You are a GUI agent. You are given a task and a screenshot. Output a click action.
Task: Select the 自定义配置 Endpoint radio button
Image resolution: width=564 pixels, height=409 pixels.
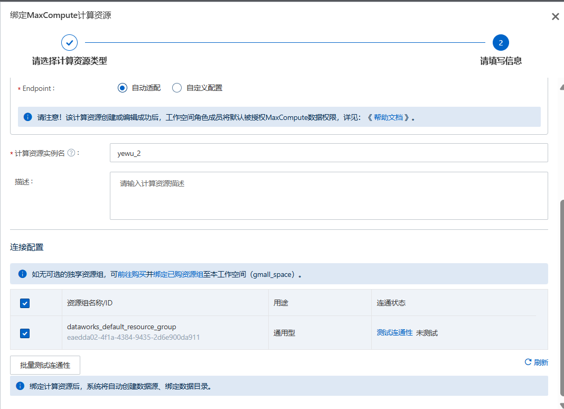click(x=176, y=88)
